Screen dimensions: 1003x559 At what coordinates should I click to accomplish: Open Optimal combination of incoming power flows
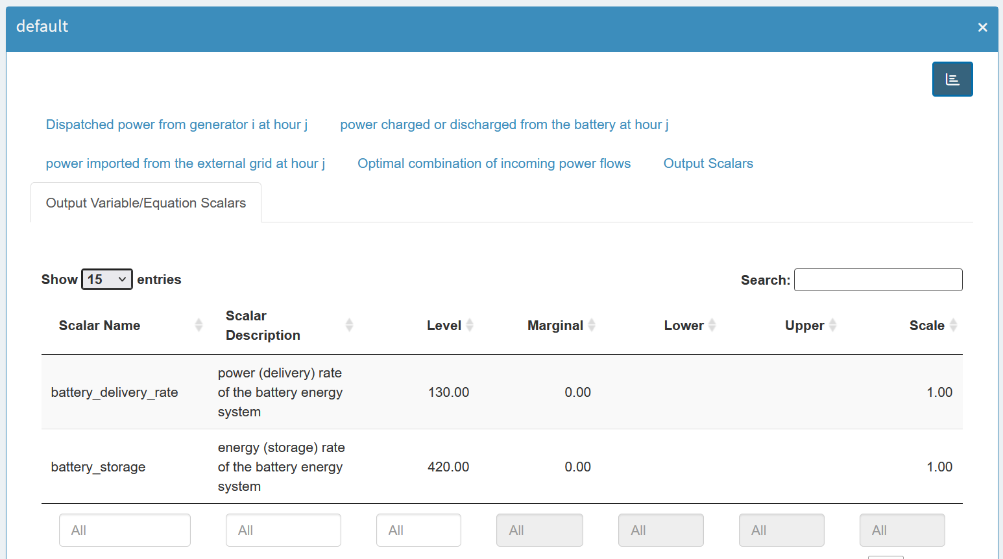tap(494, 163)
